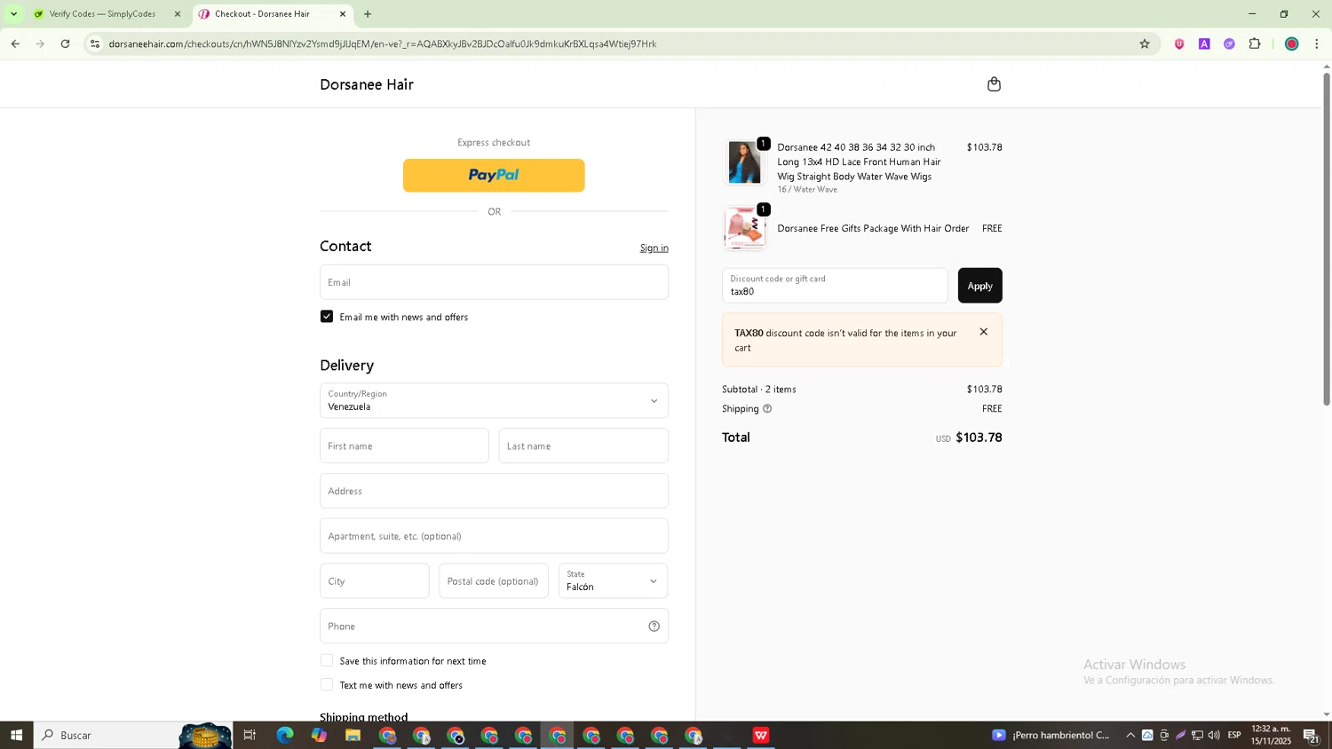The width and height of the screenshot is (1332, 749).
Task: Reload the checkout page
Action: point(65,43)
